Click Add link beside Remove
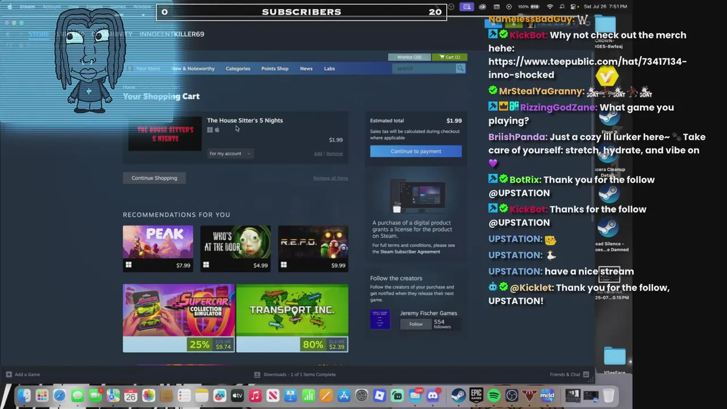Screen dimensions: 727x409 tap(318, 153)
